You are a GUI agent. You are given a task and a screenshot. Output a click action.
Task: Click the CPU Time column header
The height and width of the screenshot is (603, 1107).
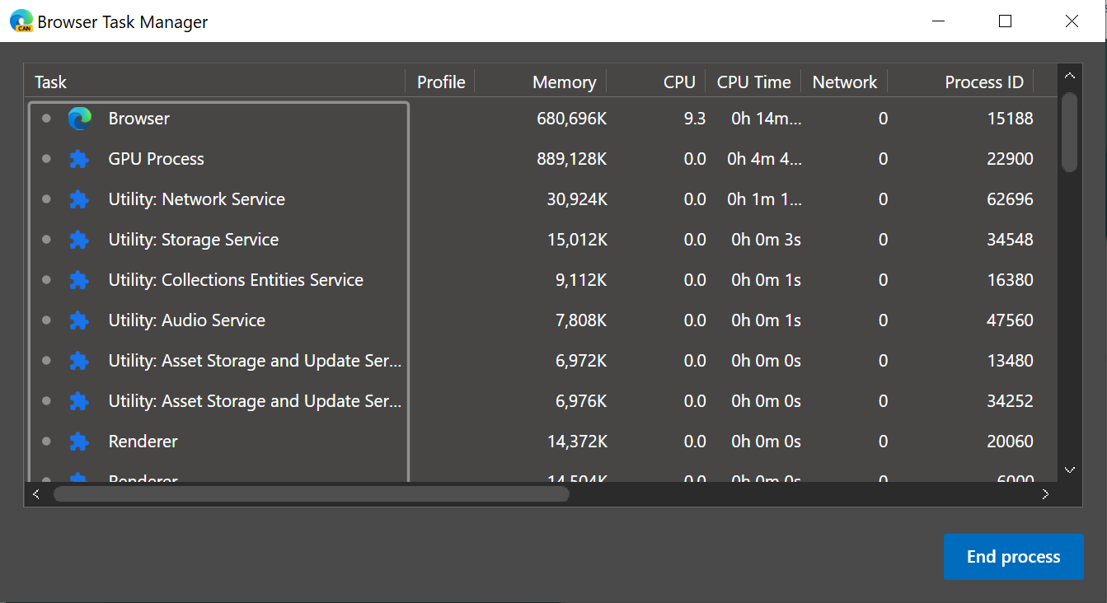753,82
